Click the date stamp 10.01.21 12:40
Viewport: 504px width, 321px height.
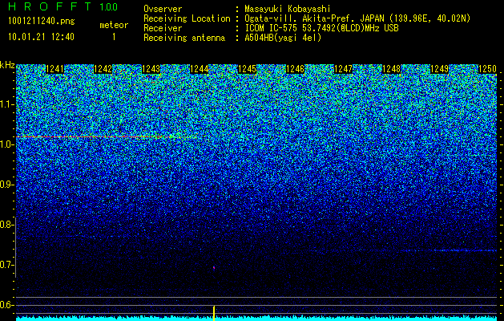[x=41, y=37]
